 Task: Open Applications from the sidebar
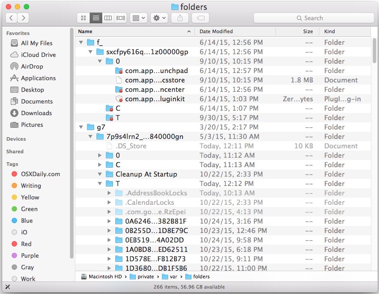(x=38, y=78)
